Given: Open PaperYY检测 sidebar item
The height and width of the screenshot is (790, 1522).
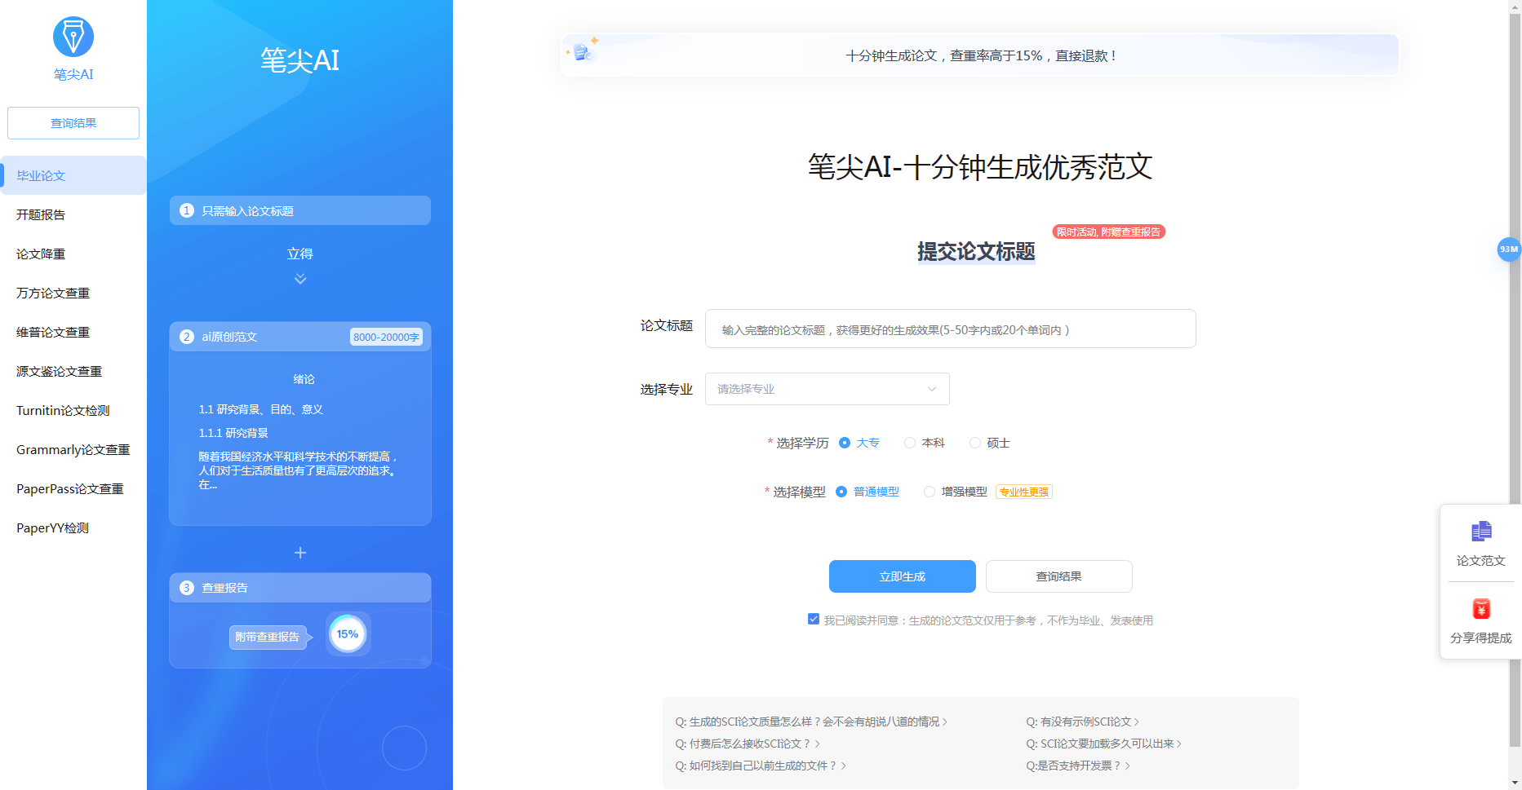Looking at the screenshot, I should tap(73, 527).
